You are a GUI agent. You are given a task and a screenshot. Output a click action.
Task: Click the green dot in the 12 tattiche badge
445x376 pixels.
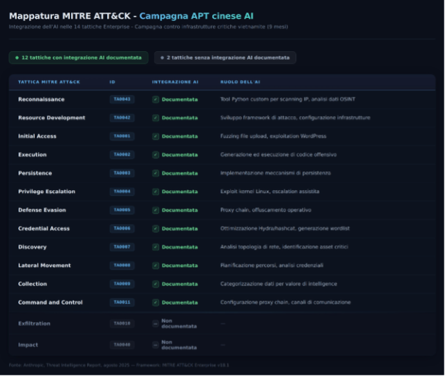[x=17, y=58]
